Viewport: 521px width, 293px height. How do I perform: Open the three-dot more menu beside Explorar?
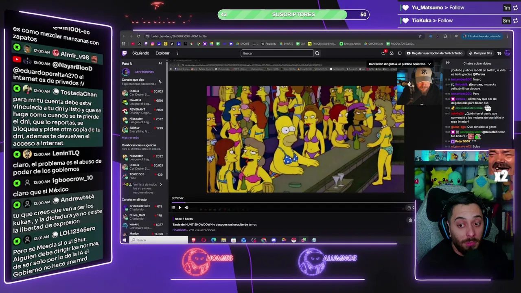click(x=177, y=53)
